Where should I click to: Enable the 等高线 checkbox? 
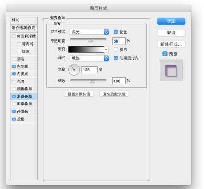(x=19, y=44)
